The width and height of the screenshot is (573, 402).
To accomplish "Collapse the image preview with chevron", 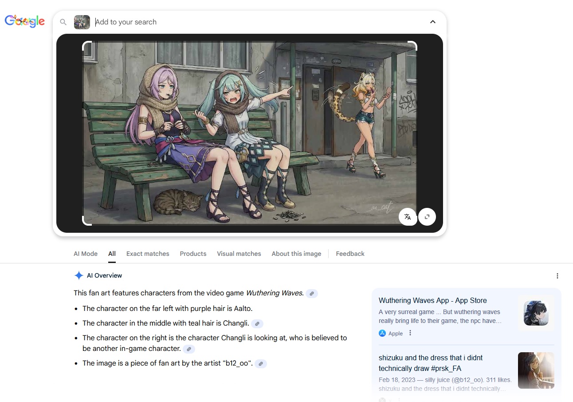I will click(433, 22).
